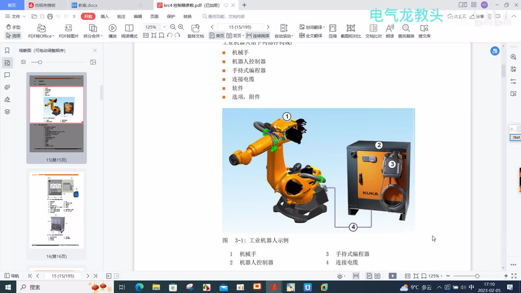The width and height of the screenshot is (521, 293).
Task: Open the Windows Start menu
Action: (x=9, y=287)
